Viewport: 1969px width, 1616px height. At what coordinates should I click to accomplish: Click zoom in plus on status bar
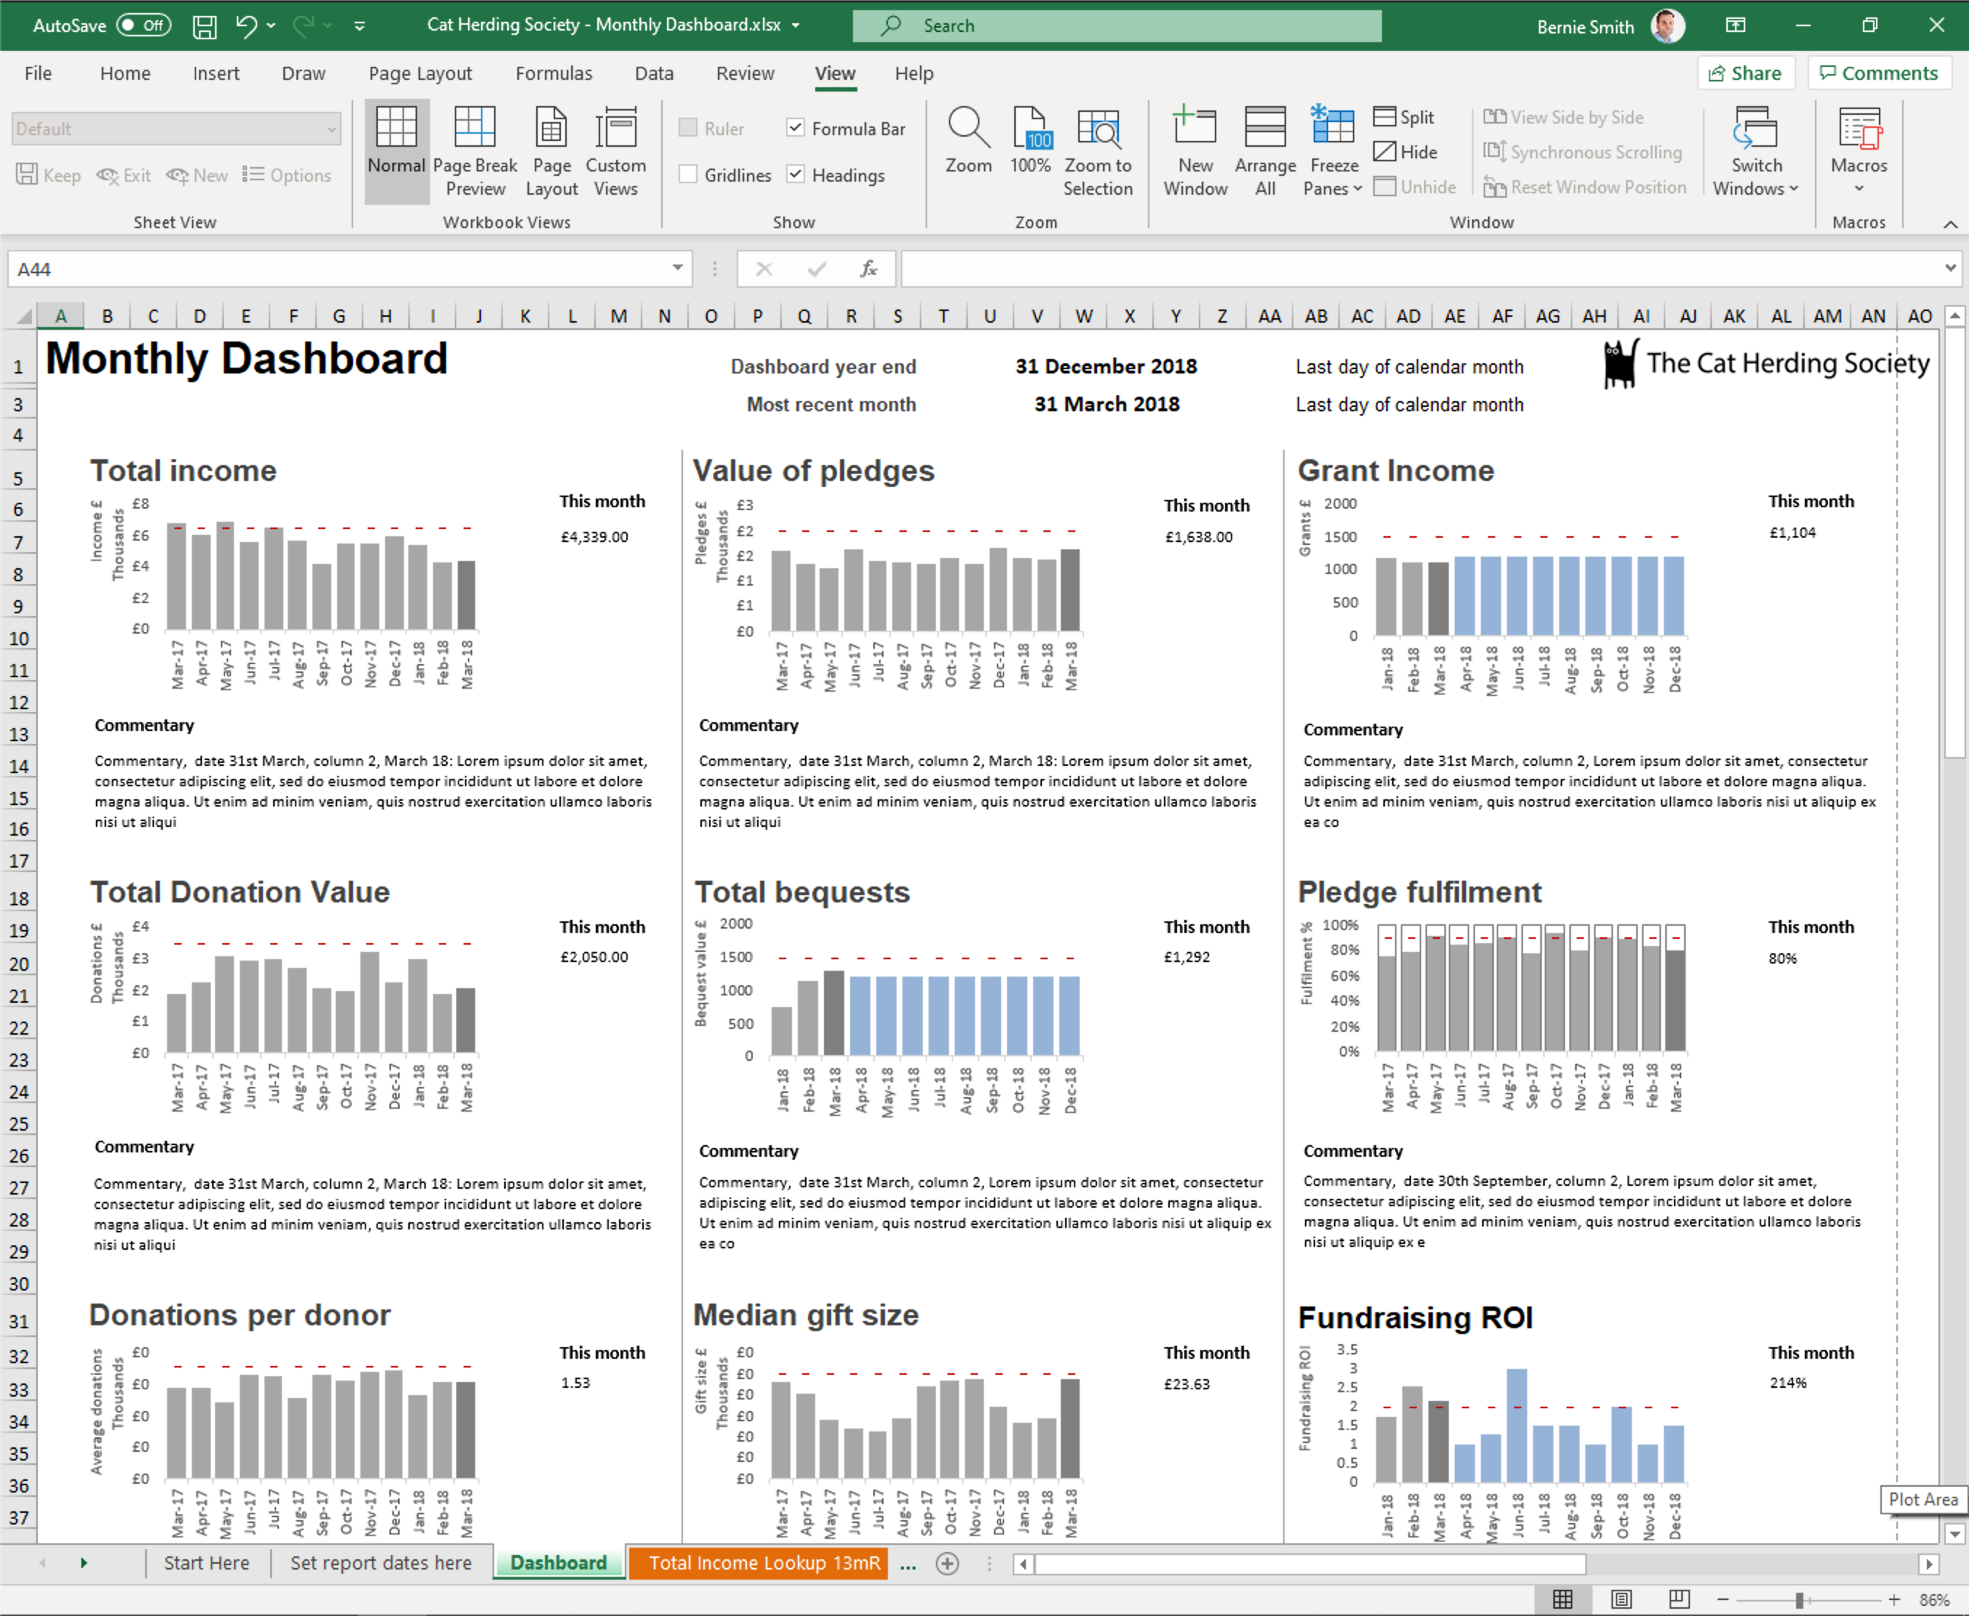[1893, 1599]
